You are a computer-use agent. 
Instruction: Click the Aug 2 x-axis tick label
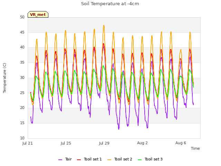coord(142,143)
